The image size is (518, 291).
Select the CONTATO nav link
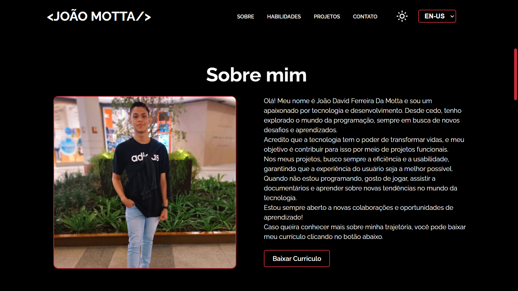365,16
